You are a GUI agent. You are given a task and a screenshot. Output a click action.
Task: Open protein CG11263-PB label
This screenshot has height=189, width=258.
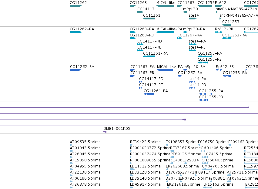pyautogui.click(x=142, y=73)
